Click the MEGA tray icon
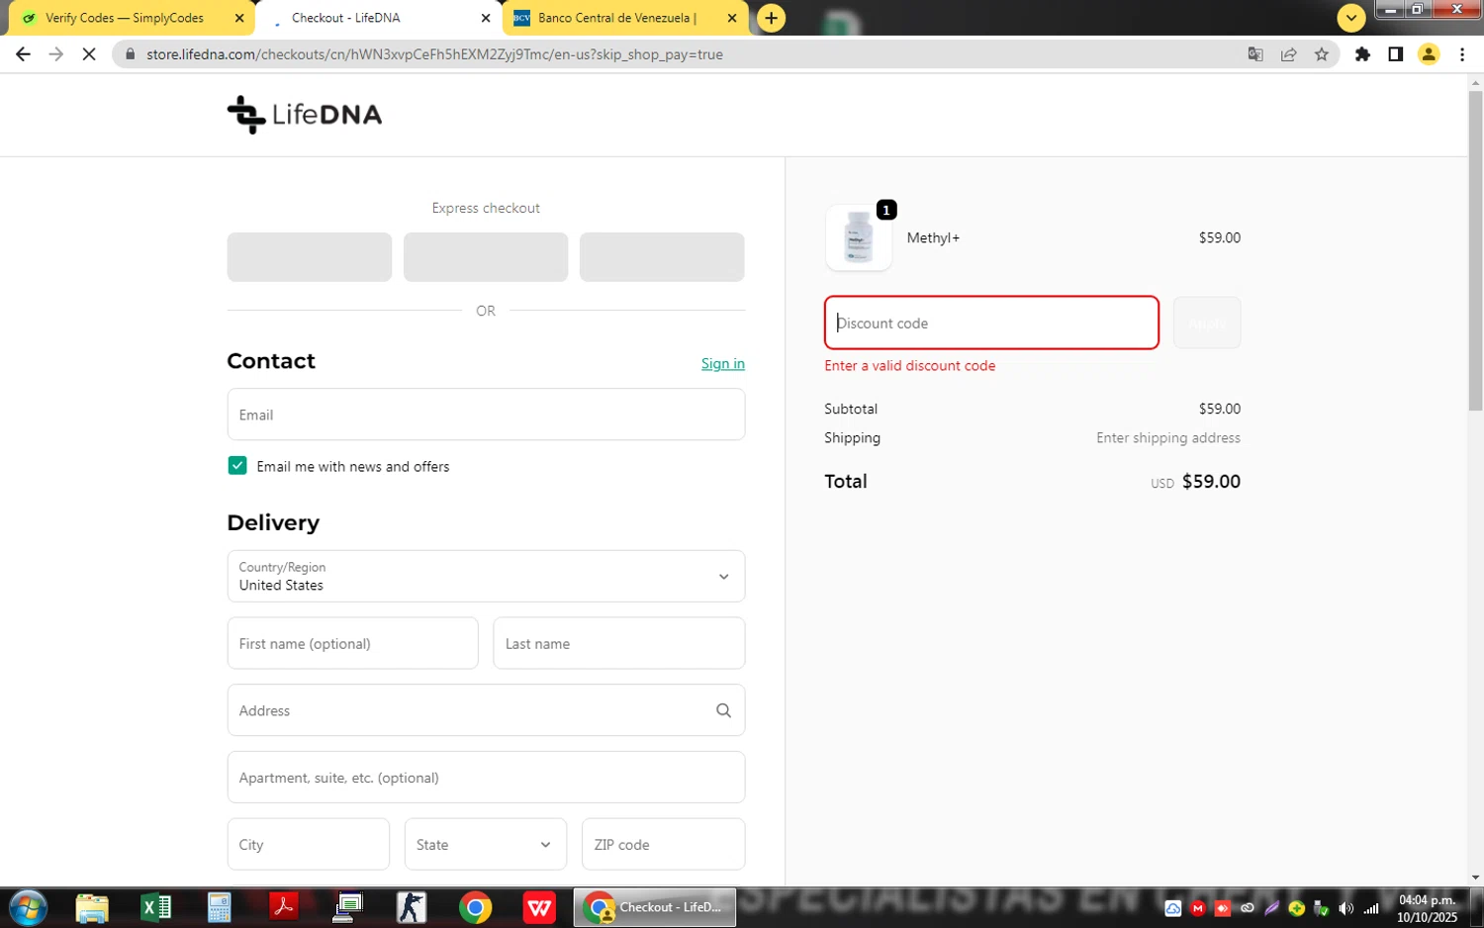The height and width of the screenshot is (928, 1484). tap(1198, 908)
